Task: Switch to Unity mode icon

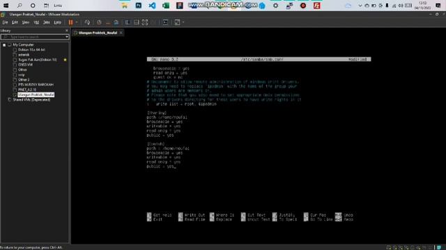Action: [153, 22]
